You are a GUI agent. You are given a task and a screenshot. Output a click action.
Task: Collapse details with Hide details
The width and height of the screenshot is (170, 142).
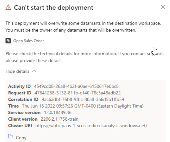pos(17,71)
